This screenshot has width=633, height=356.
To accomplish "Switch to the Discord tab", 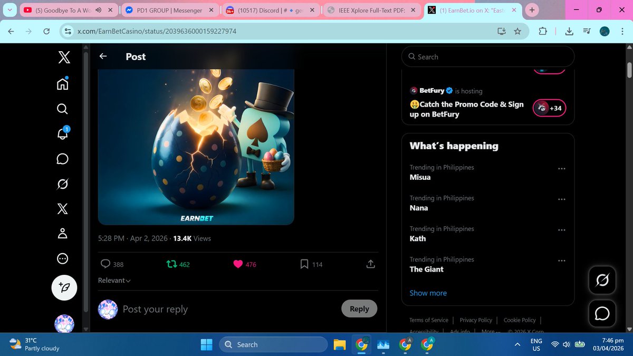I will click(x=271, y=10).
